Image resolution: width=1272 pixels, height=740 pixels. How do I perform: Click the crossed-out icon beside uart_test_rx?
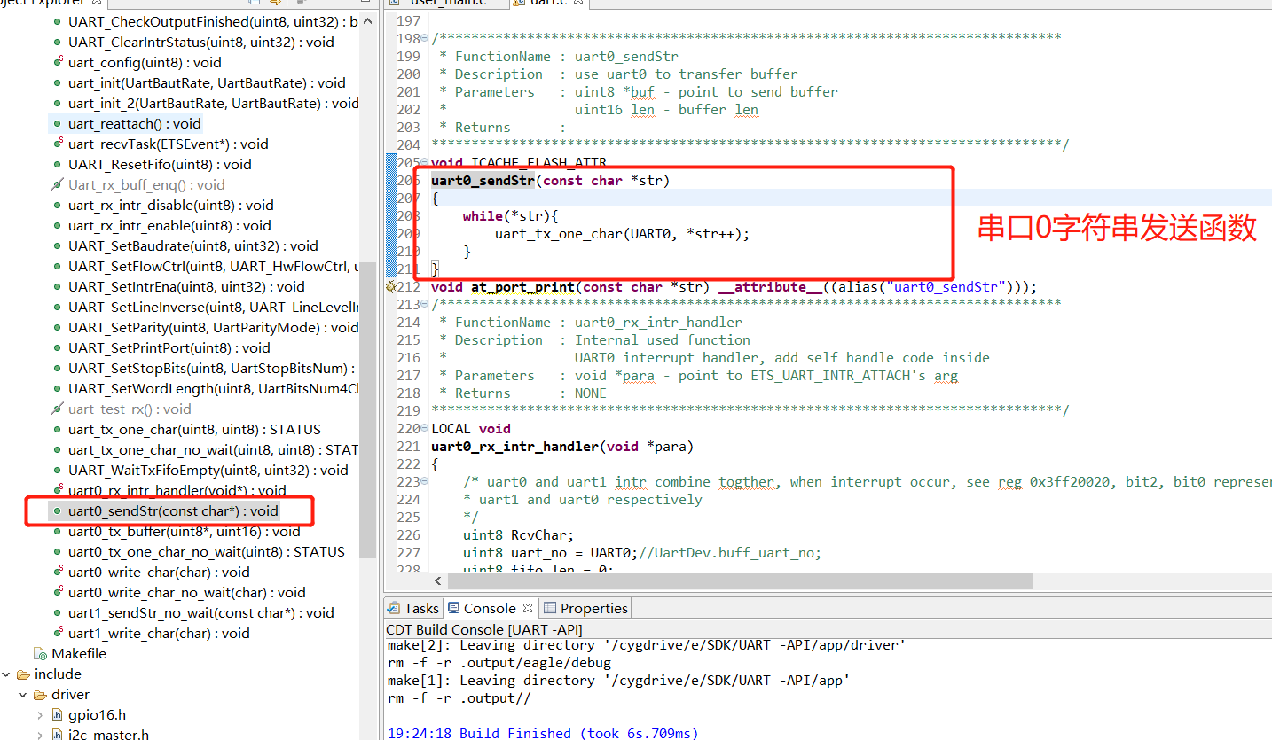pyautogui.click(x=58, y=409)
